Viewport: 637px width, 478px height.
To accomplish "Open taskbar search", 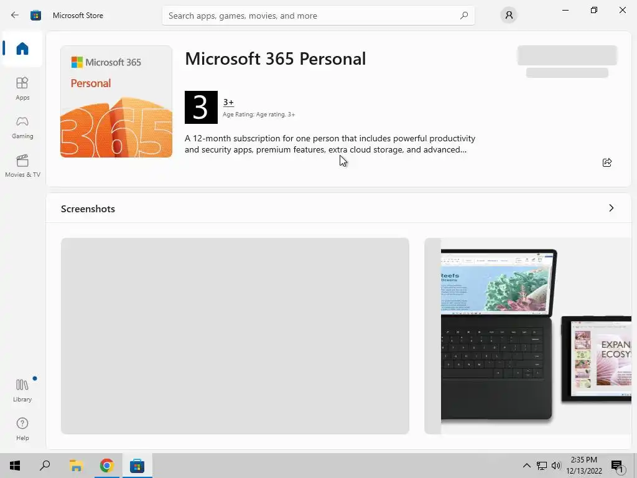I will [45, 466].
